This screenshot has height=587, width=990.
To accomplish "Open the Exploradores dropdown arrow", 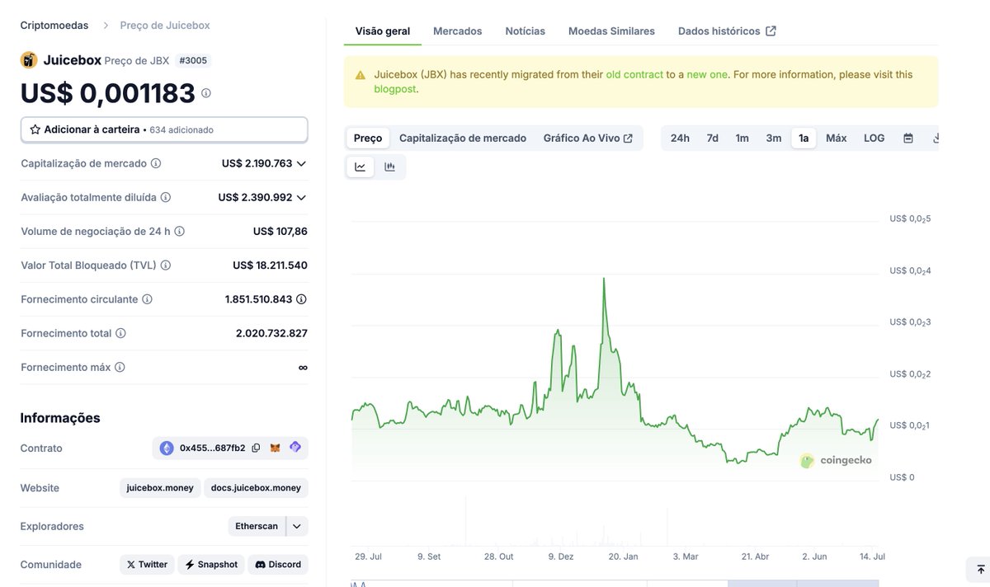I will (x=297, y=526).
